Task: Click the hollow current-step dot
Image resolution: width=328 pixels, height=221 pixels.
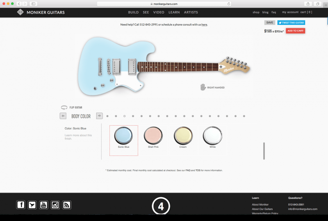Action: point(125,116)
